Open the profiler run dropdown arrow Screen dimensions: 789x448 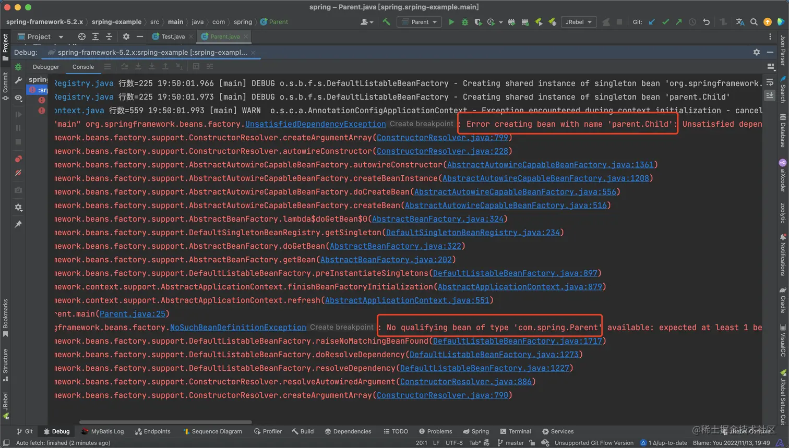click(x=501, y=22)
